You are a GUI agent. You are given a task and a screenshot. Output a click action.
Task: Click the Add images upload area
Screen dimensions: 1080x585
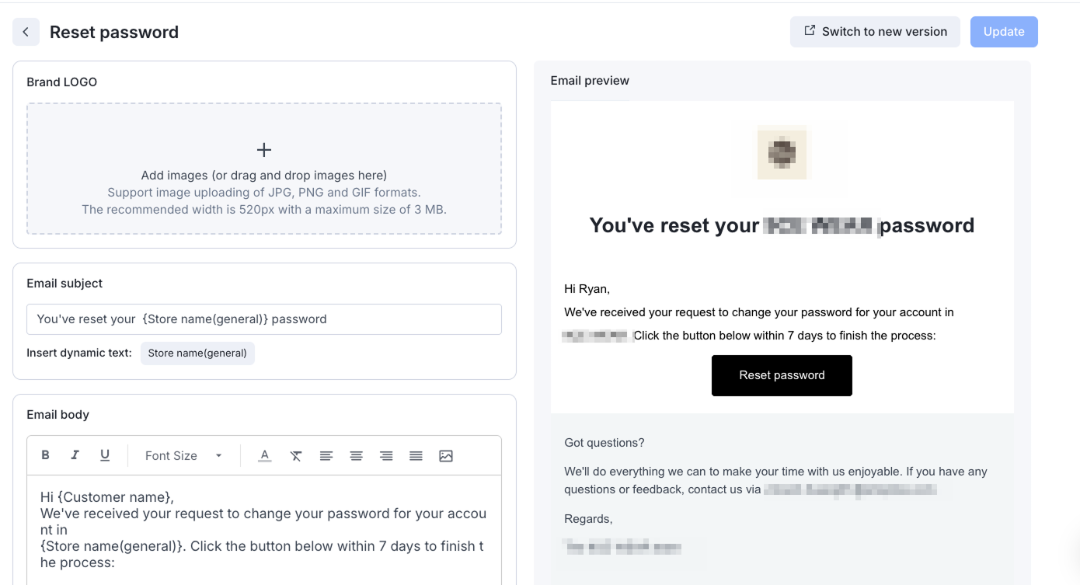(x=264, y=169)
